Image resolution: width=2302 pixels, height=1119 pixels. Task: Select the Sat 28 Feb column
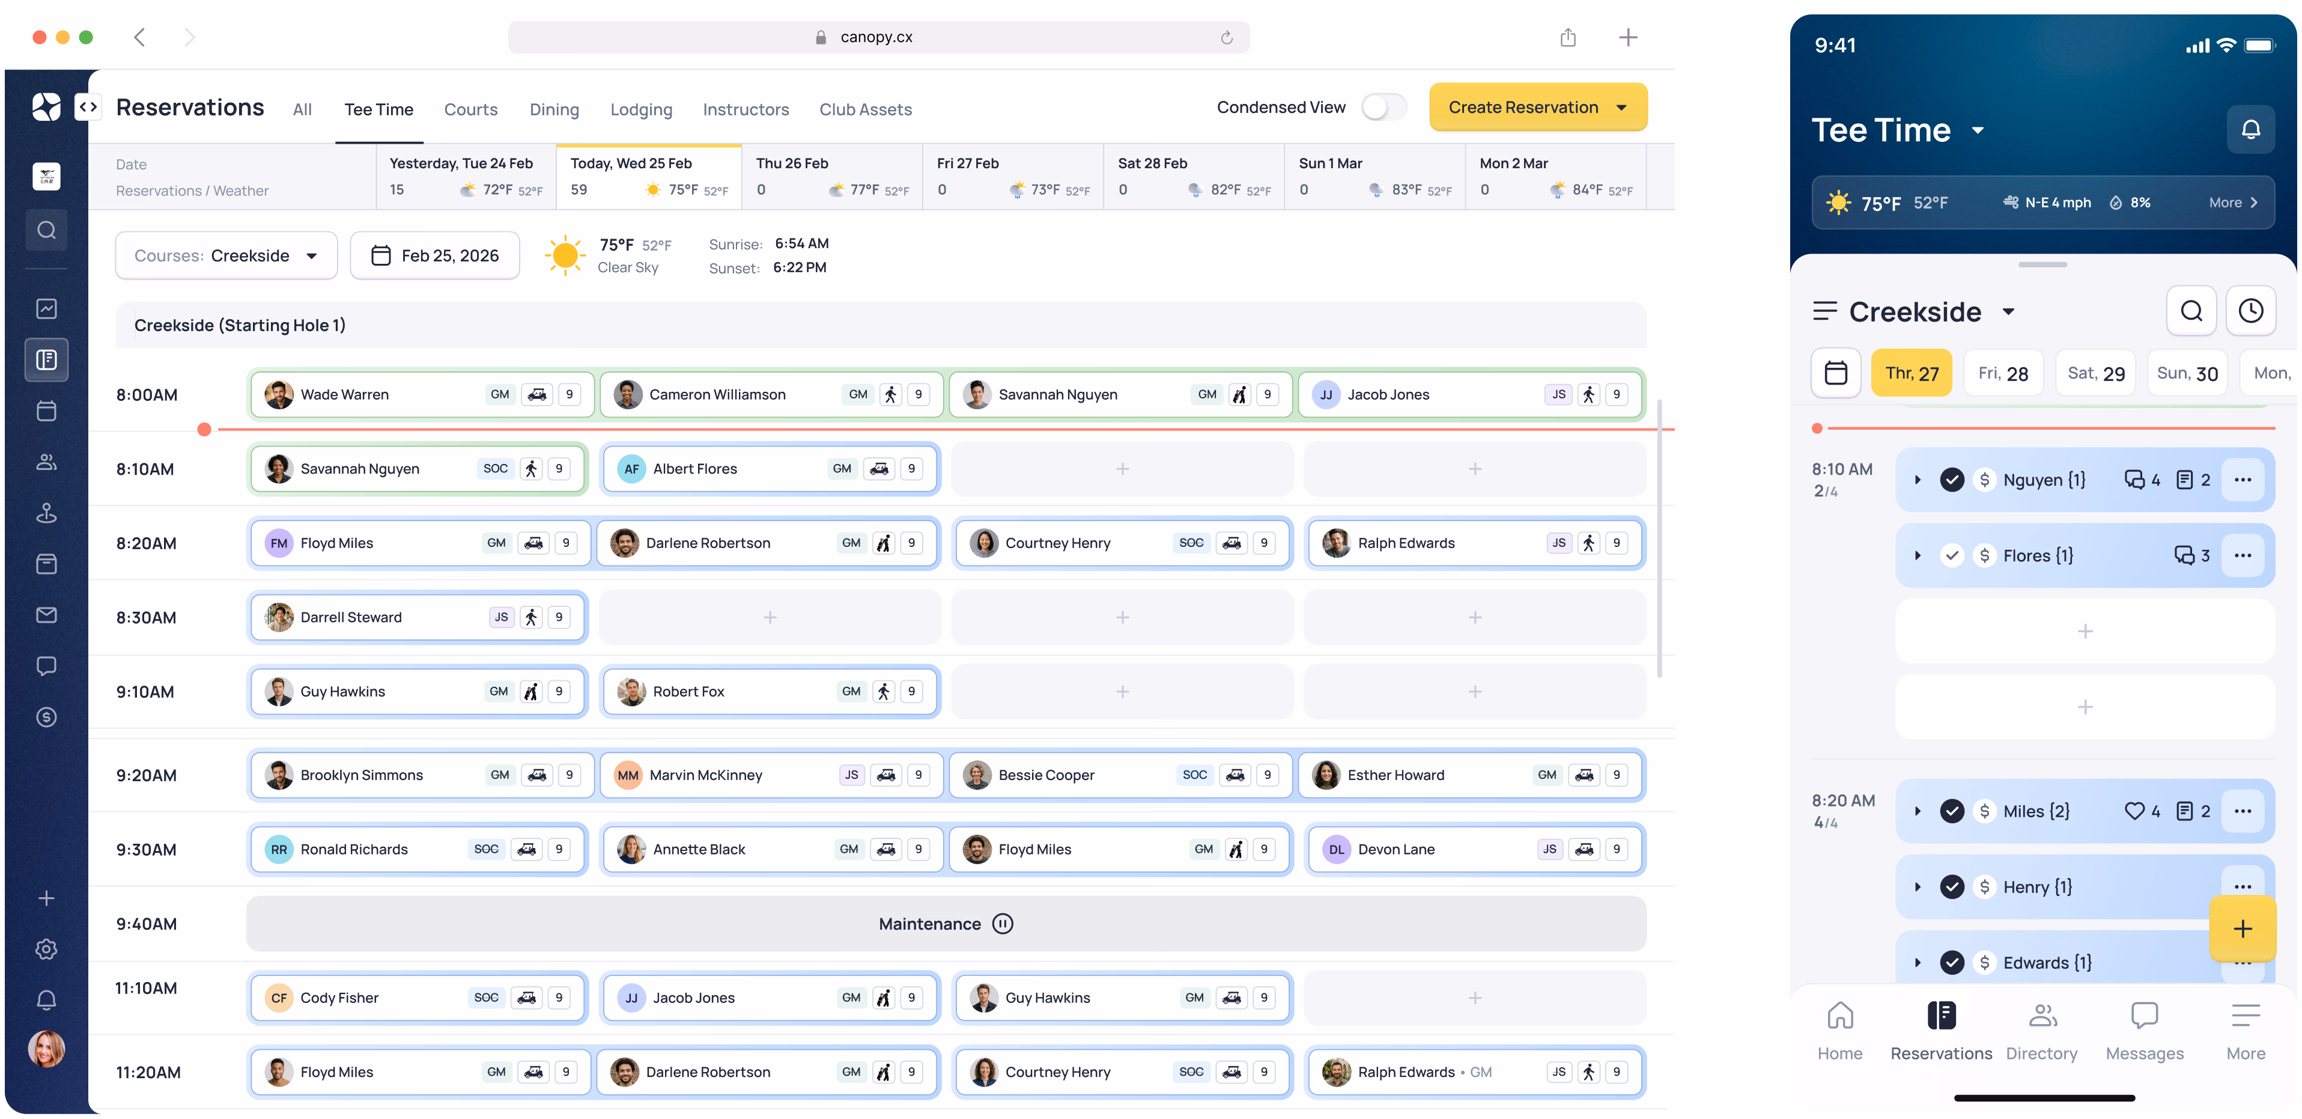tap(1194, 176)
